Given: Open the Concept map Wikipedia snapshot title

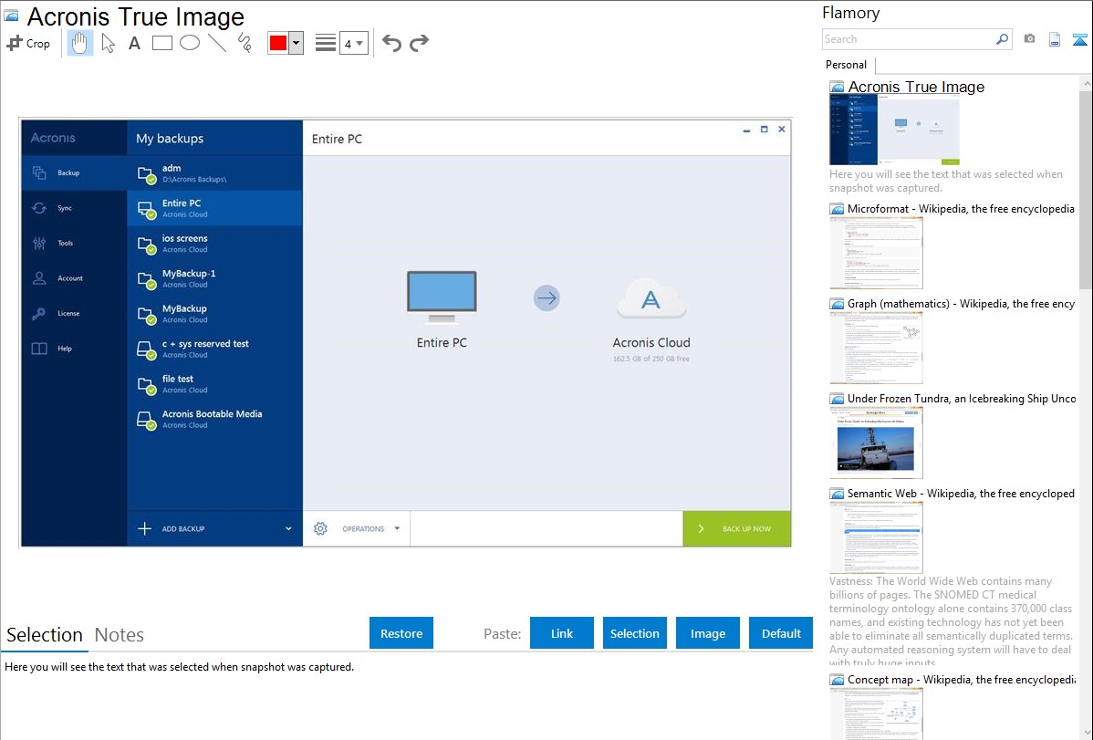Looking at the screenshot, I should (x=962, y=679).
